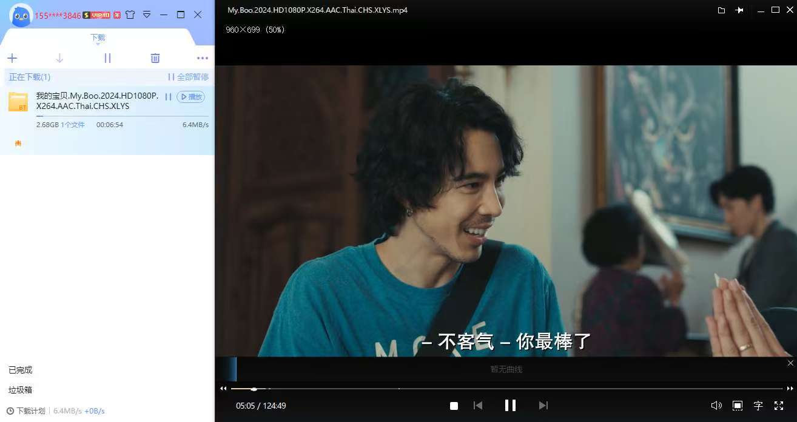Viewport: 797px width, 422px height.
Task: Open file folder icon in player title bar
Action: (x=721, y=10)
